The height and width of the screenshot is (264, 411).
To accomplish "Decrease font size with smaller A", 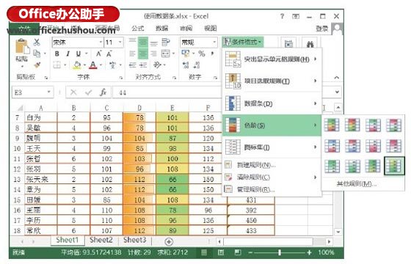I will (x=109, y=54).
